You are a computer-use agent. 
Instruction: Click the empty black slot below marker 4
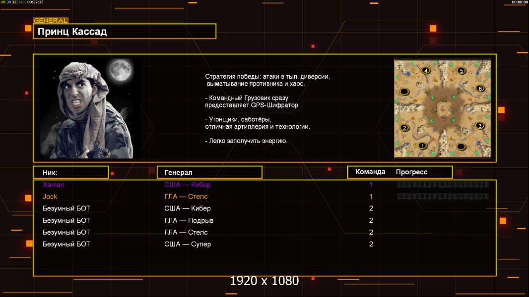pos(404,92)
